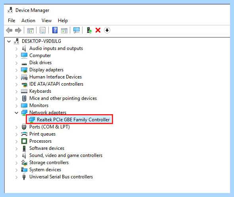Click the Storage controllers icon

coord(24,163)
